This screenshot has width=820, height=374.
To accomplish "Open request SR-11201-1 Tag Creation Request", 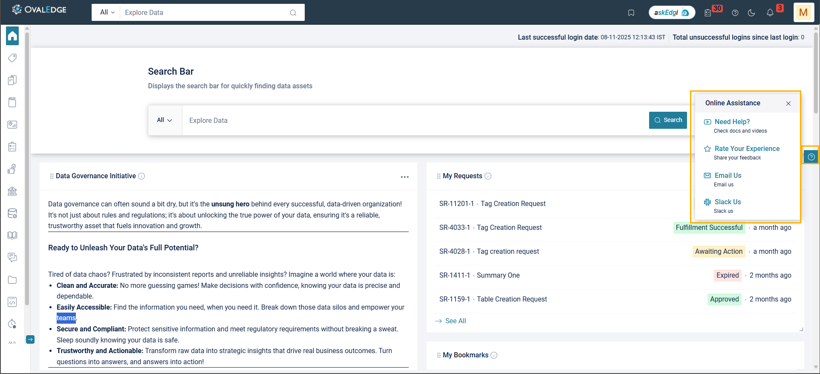I will [492, 204].
